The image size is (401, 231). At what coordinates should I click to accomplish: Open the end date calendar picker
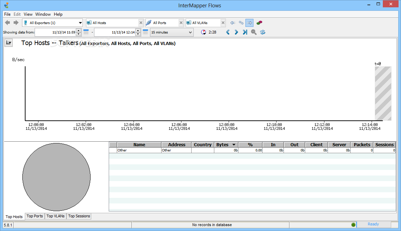pos(145,32)
